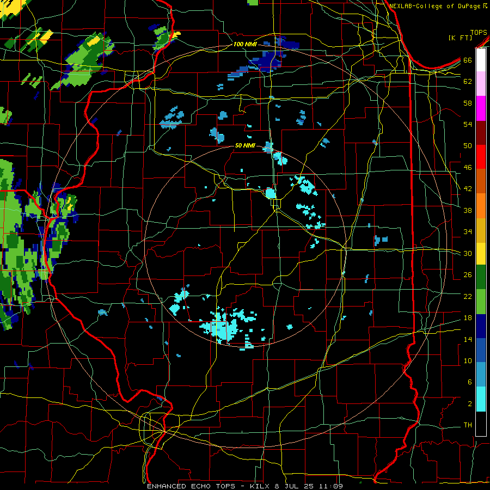Click the legend value "34"
This screenshot has height=490, width=490.
(468, 231)
